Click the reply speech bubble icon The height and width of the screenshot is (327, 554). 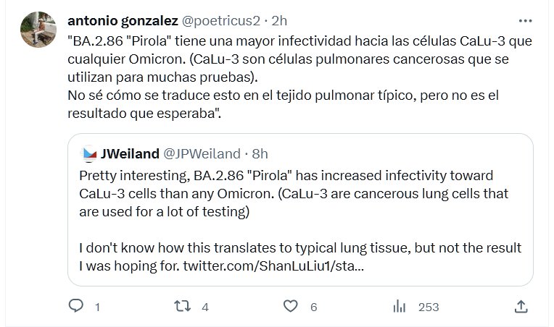[x=76, y=306]
